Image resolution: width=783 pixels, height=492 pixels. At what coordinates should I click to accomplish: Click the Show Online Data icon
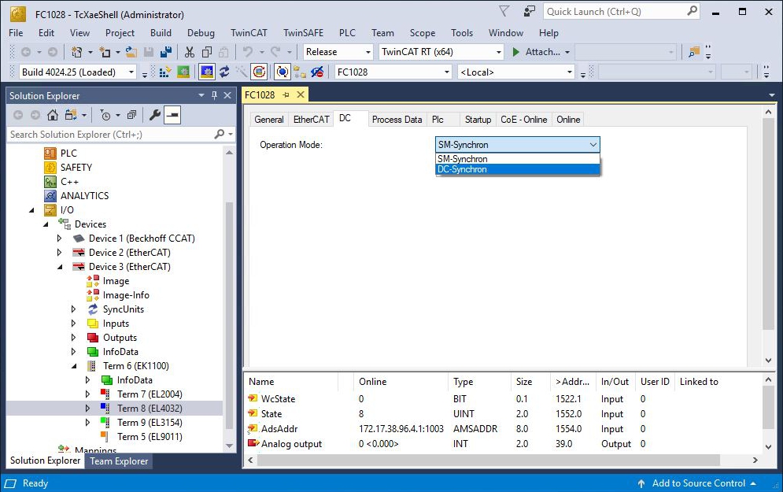tap(283, 72)
